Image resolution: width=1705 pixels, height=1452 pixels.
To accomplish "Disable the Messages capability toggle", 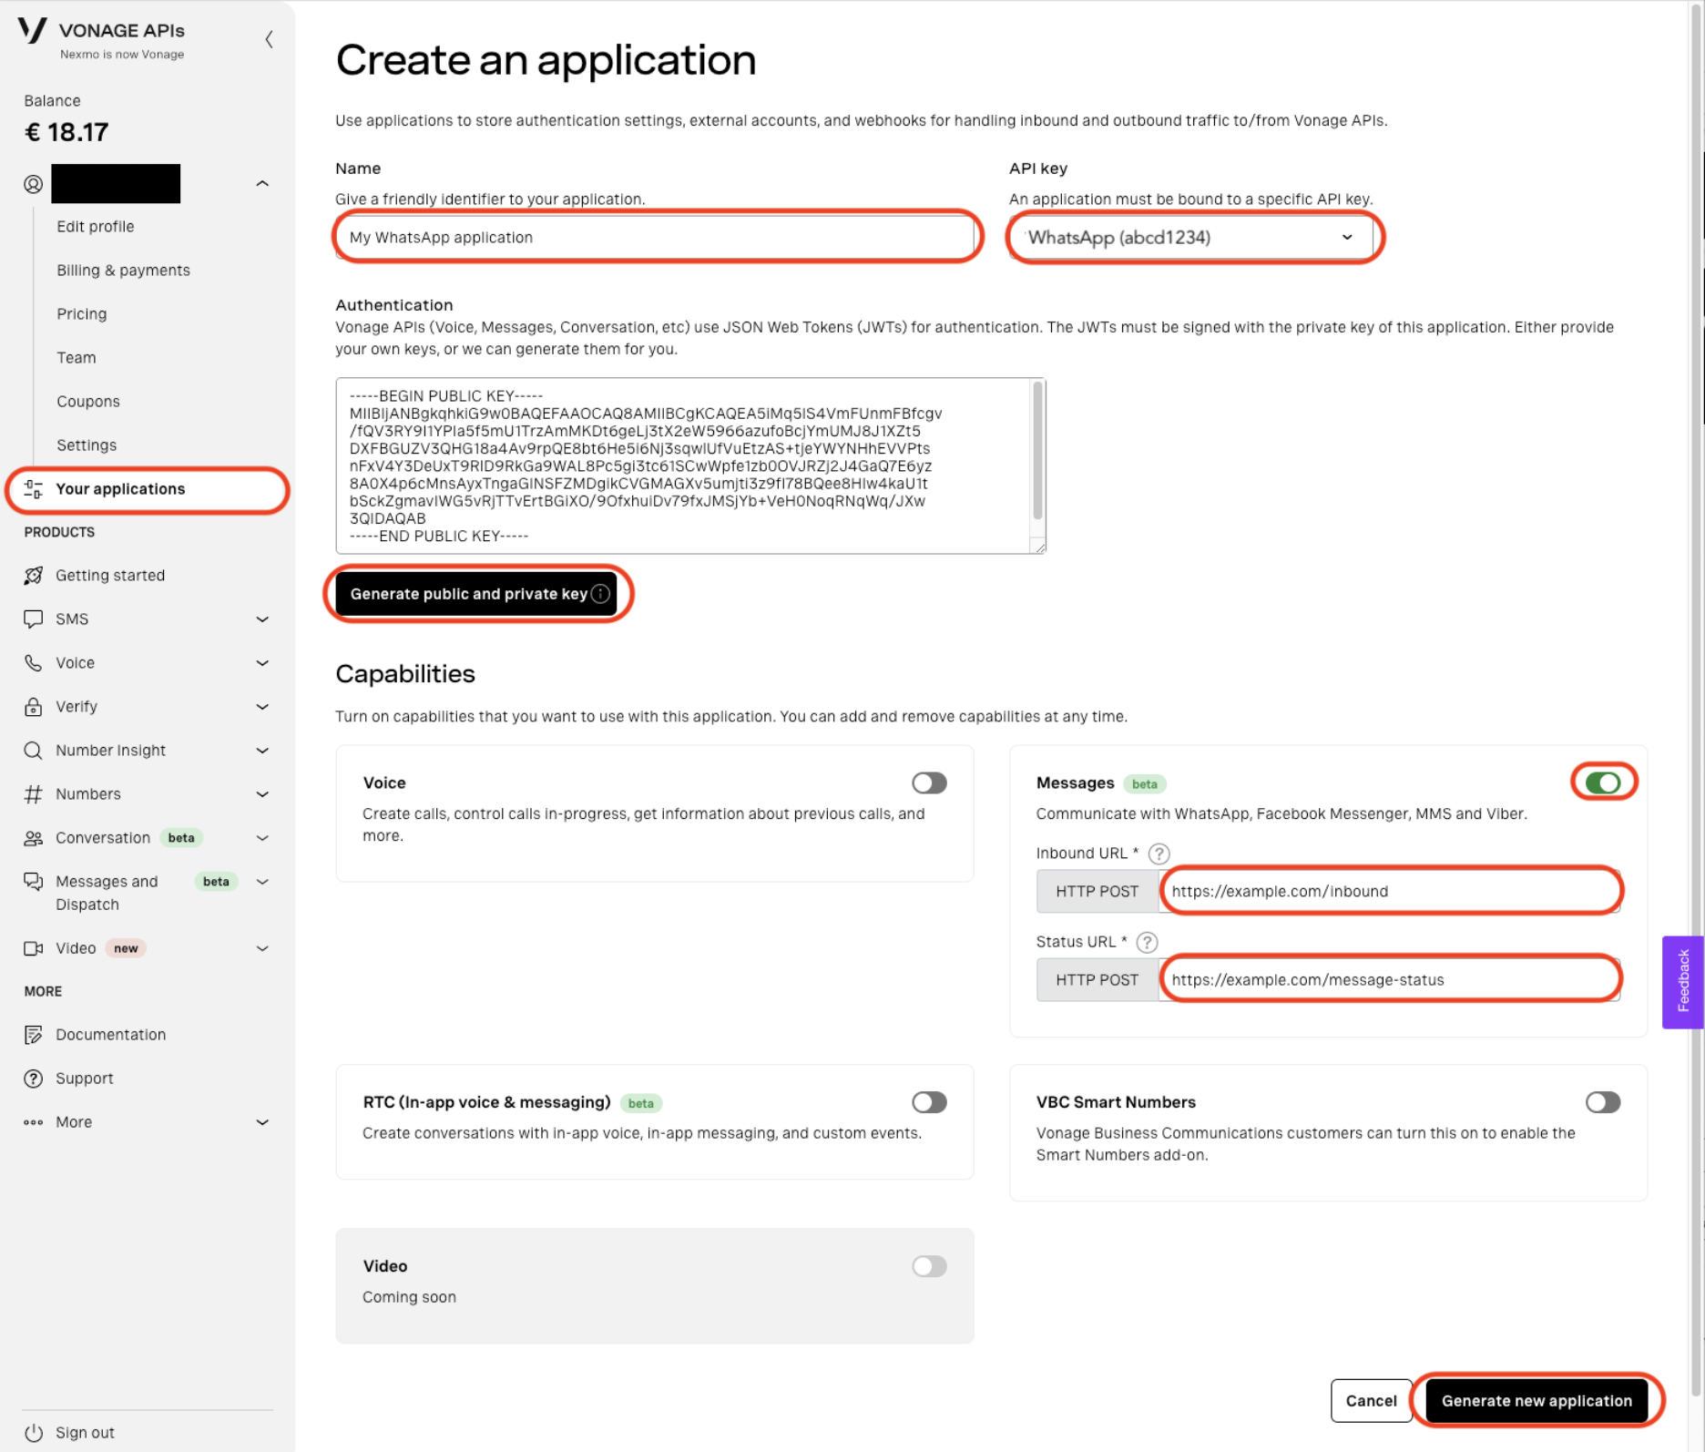I will tap(1603, 782).
